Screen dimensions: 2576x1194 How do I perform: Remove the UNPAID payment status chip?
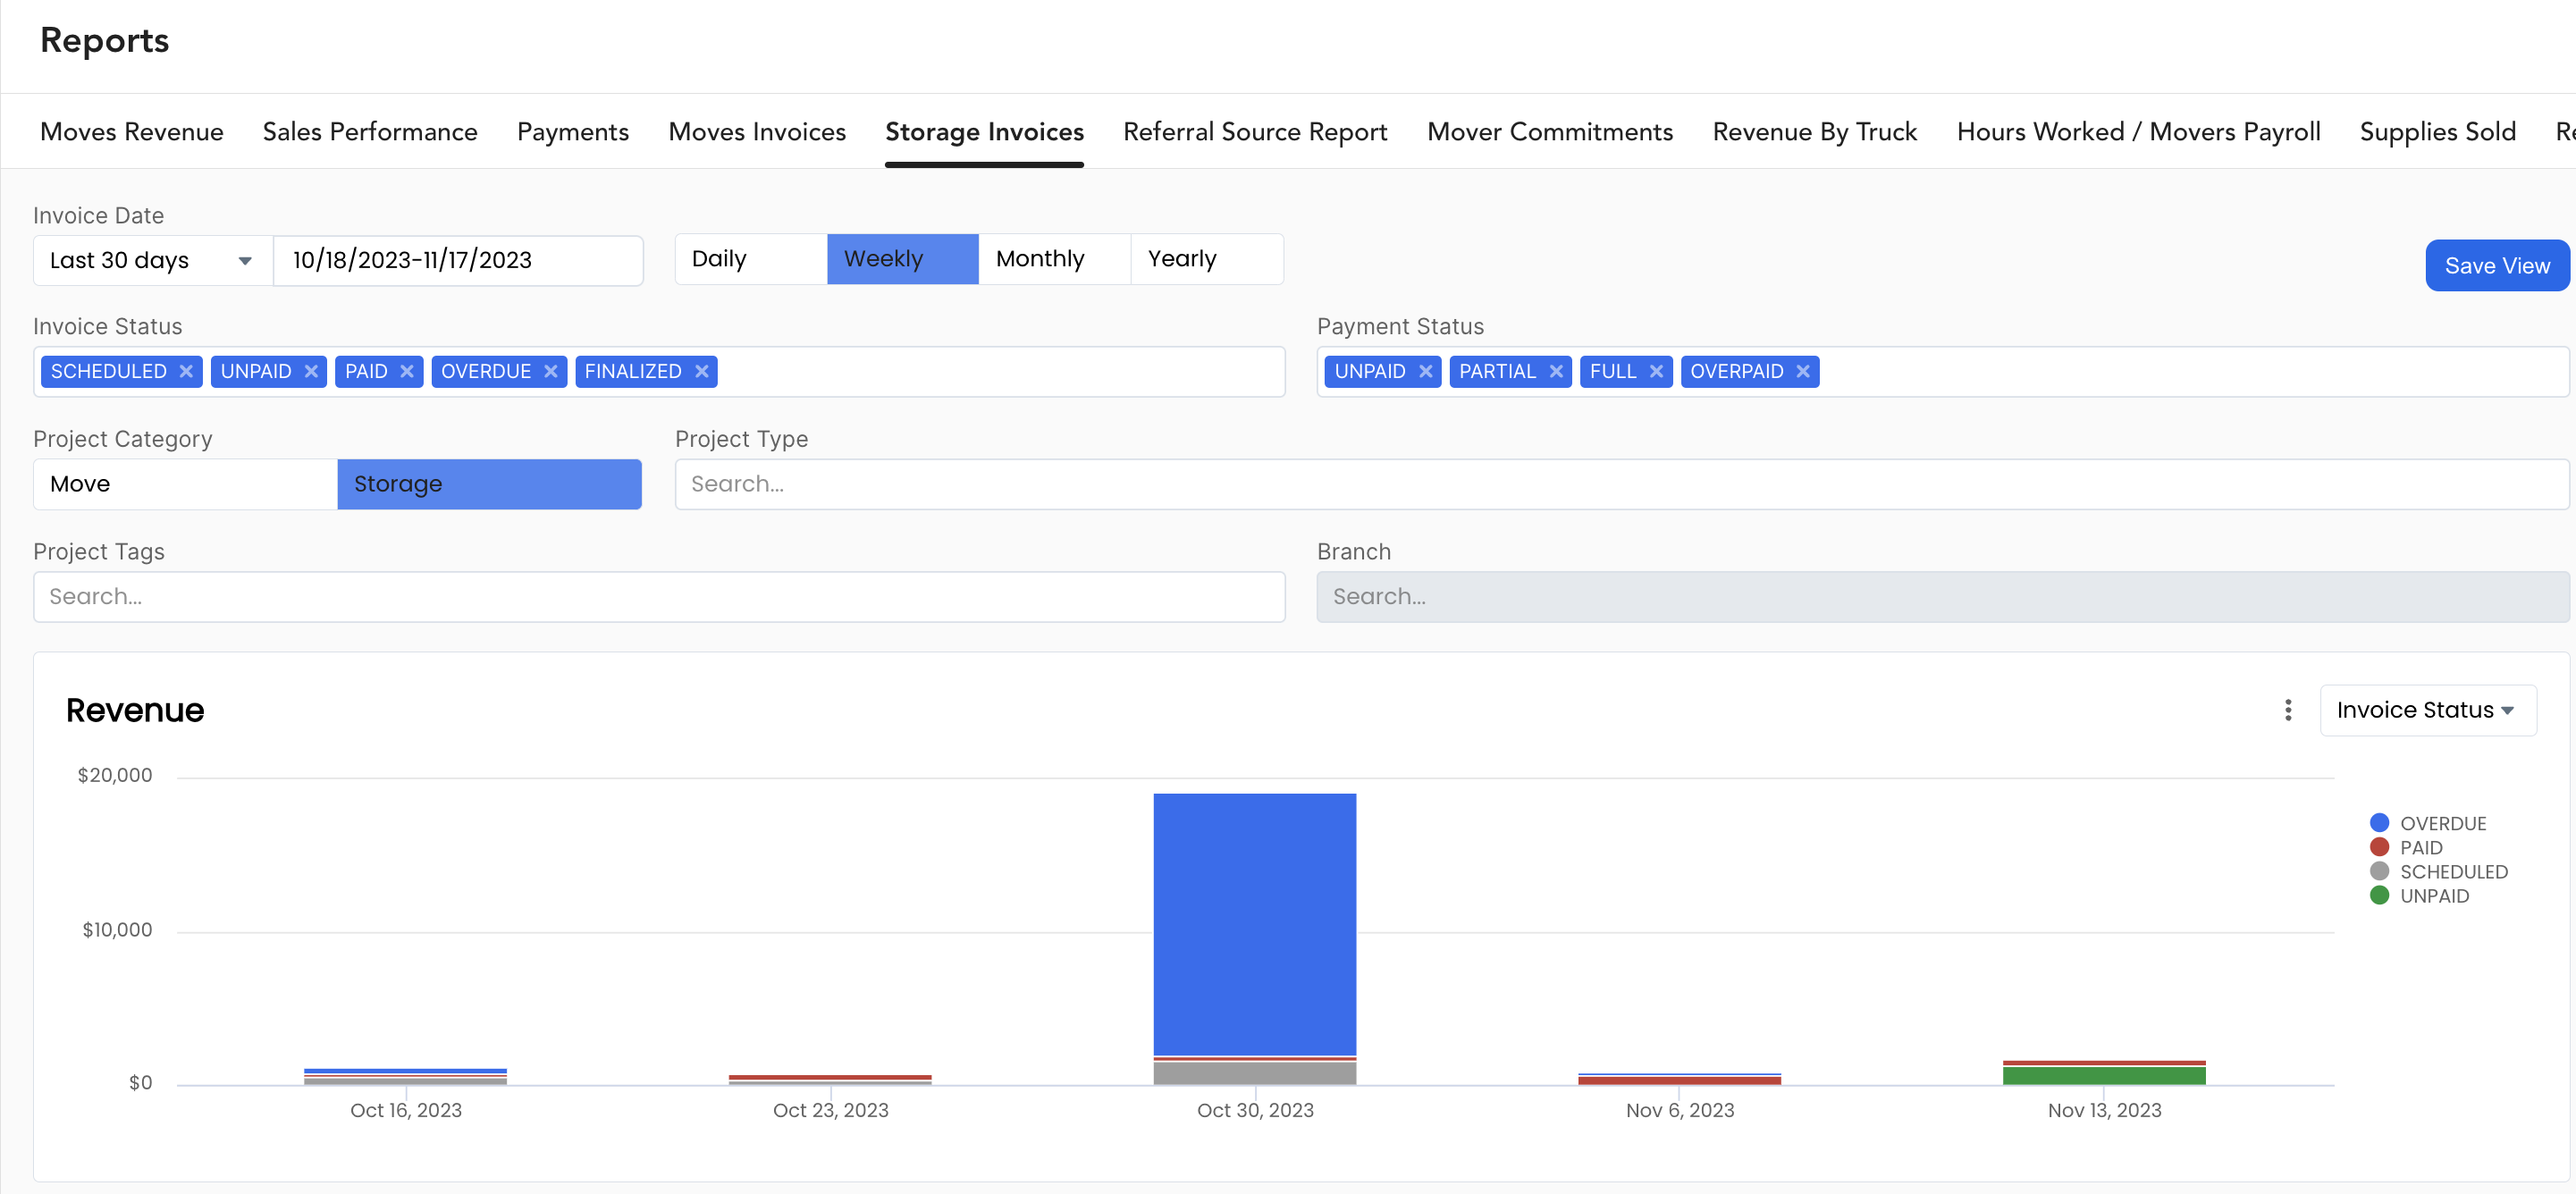click(x=1426, y=372)
